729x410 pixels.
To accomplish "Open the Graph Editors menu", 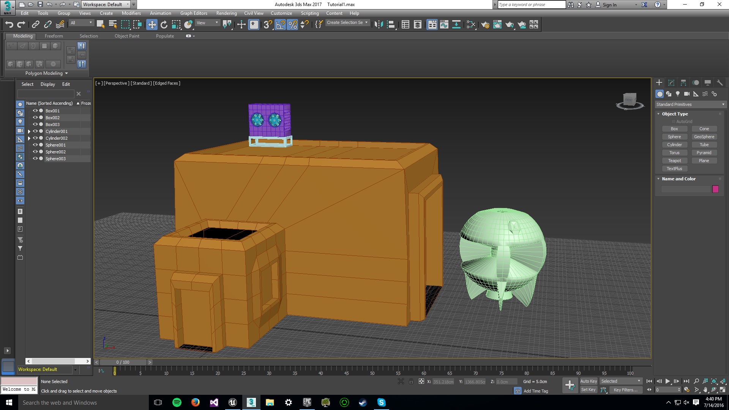I will (x=194, y=13).
